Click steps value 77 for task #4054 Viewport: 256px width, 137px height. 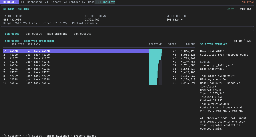coord(174,65)
